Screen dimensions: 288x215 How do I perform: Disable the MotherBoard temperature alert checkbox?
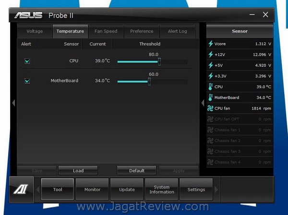27,81
